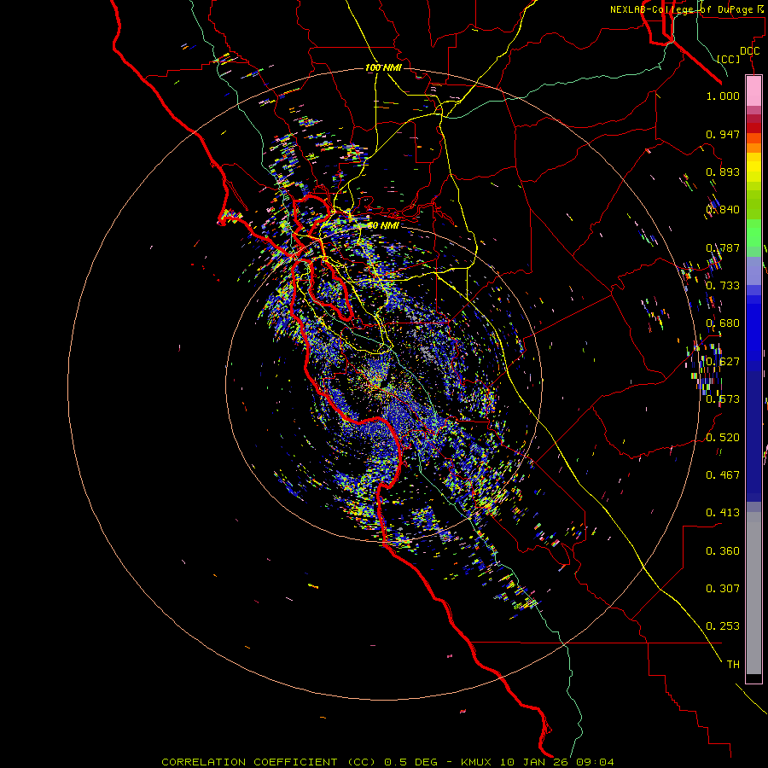Viewport: 768px width, 768px height.
Task: Pick the pink segment topping the color bar
Action: pyautogui.click(x=753, y=91)
